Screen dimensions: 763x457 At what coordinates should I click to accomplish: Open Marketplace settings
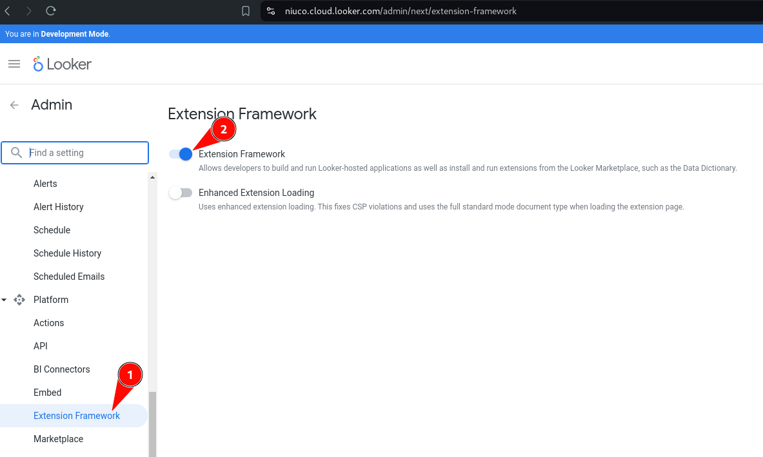59,439
